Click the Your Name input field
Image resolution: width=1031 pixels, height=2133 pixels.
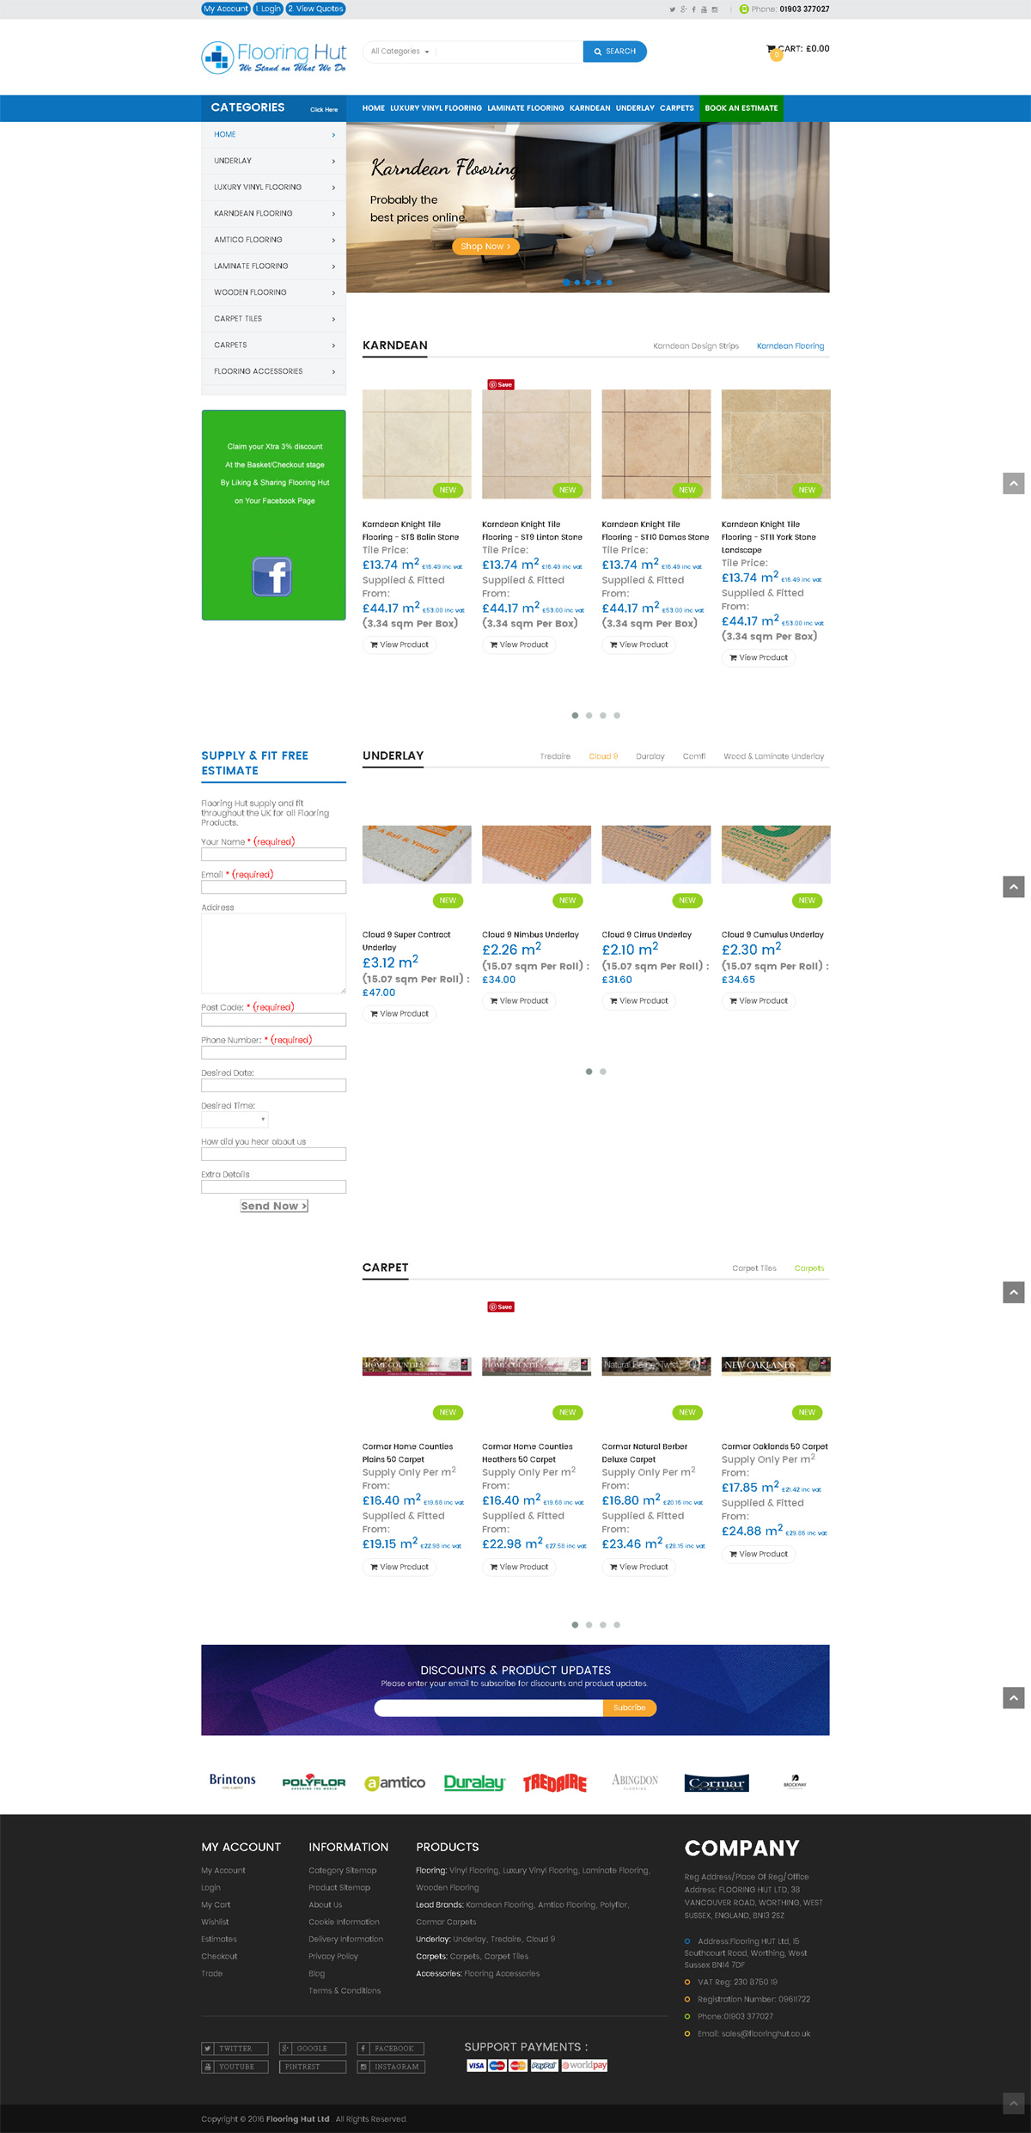[274, 855]
